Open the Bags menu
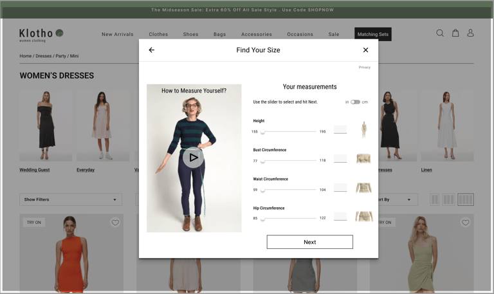This screenshot has width=494, height=294. tap(219, 34)
